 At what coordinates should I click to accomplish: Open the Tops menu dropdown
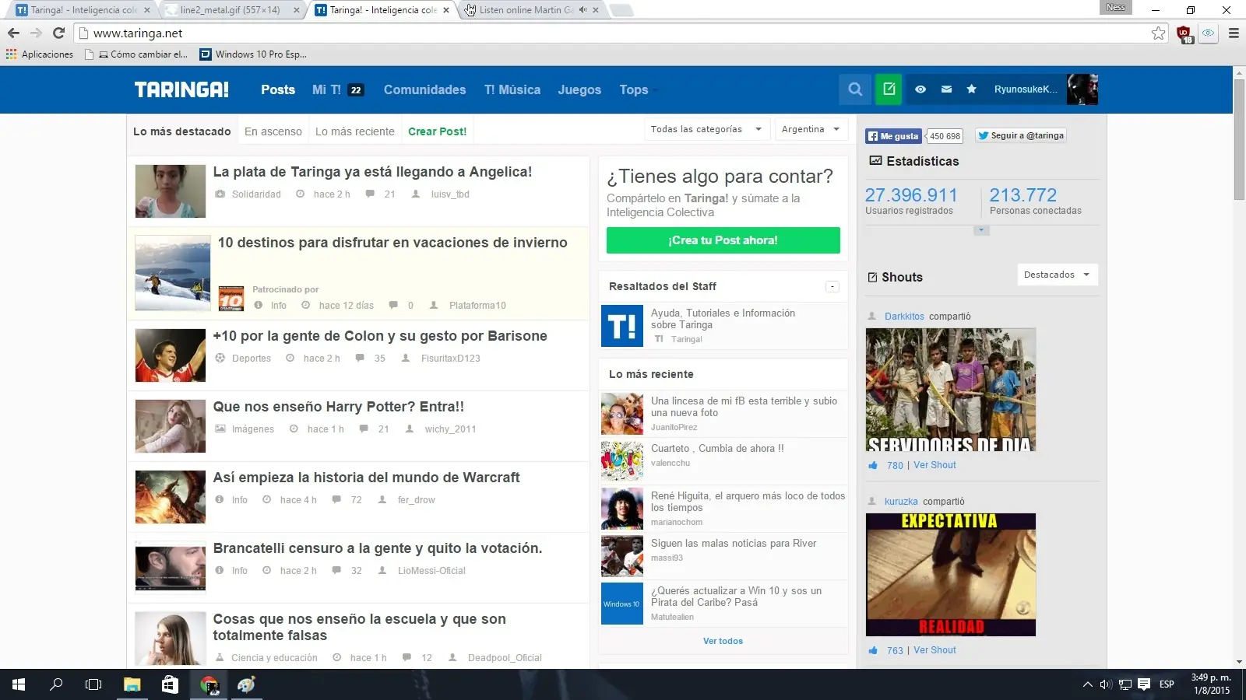click(638, 90)
